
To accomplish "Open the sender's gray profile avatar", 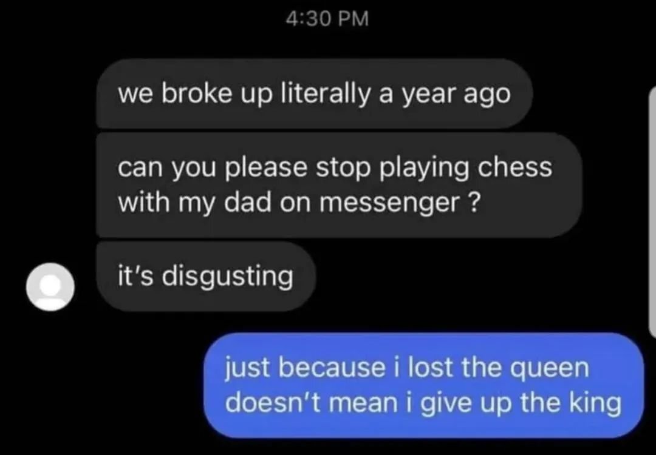I will pyautogui.click(x=50, y=286).
